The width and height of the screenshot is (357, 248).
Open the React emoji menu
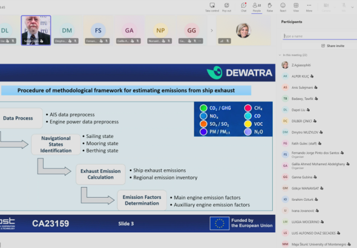click(283, 7)
